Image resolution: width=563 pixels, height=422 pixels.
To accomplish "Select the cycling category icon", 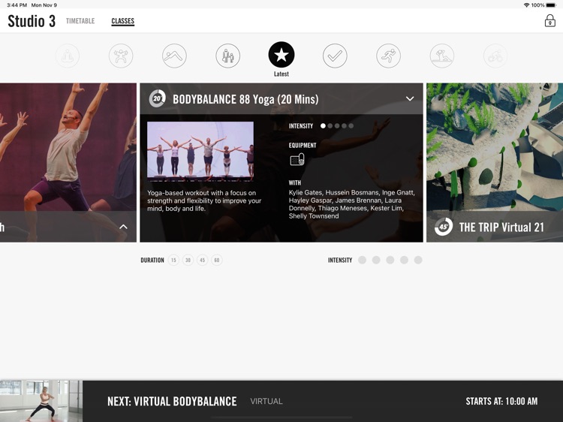I will tap(495, 56).
